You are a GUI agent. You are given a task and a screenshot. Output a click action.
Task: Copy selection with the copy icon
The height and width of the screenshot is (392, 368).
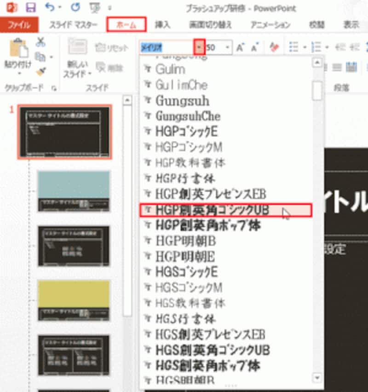point(40,57)
